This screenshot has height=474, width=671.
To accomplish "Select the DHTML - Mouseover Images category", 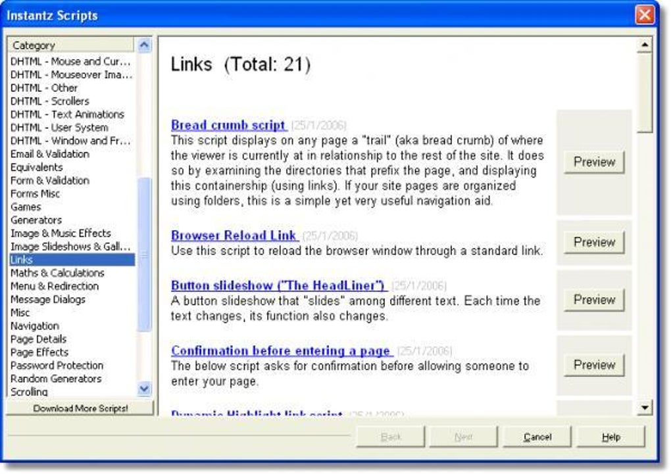I will tap(70, 74).
